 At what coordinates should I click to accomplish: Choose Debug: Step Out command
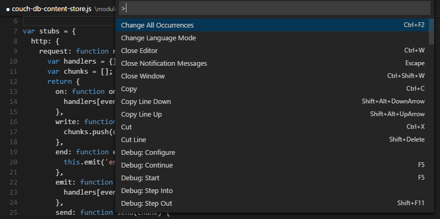click(146, 204)
